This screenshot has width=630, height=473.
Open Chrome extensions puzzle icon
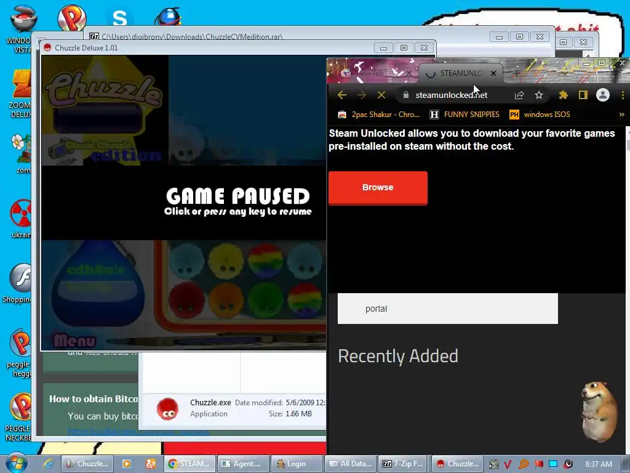pyautogui.click(x=564, y=95)
